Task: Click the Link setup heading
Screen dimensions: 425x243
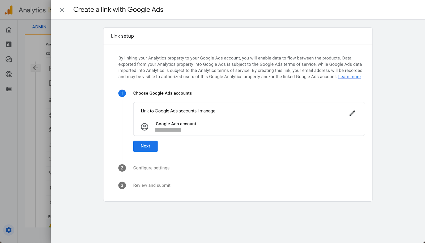Action: tap(122, 36)
